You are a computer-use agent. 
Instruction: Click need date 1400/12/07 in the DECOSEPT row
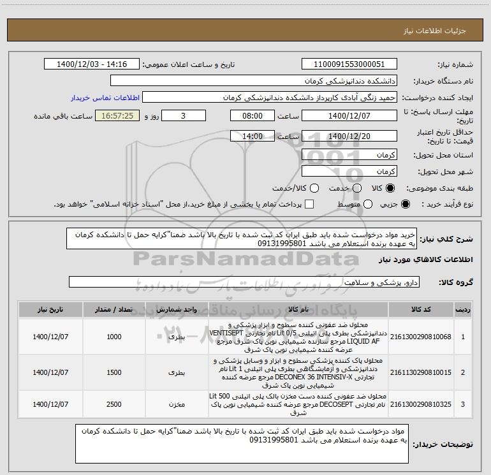coord(50,405)
